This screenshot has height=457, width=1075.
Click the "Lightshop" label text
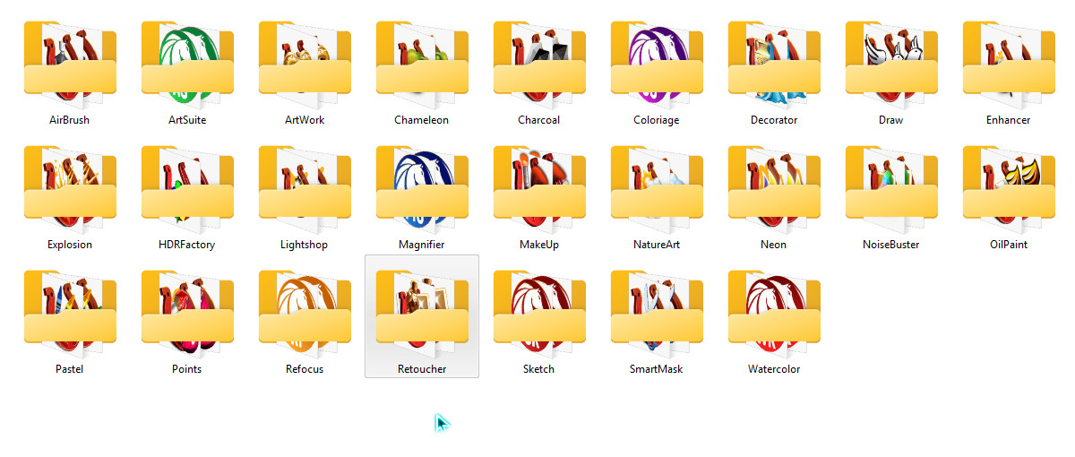(305, 246)
